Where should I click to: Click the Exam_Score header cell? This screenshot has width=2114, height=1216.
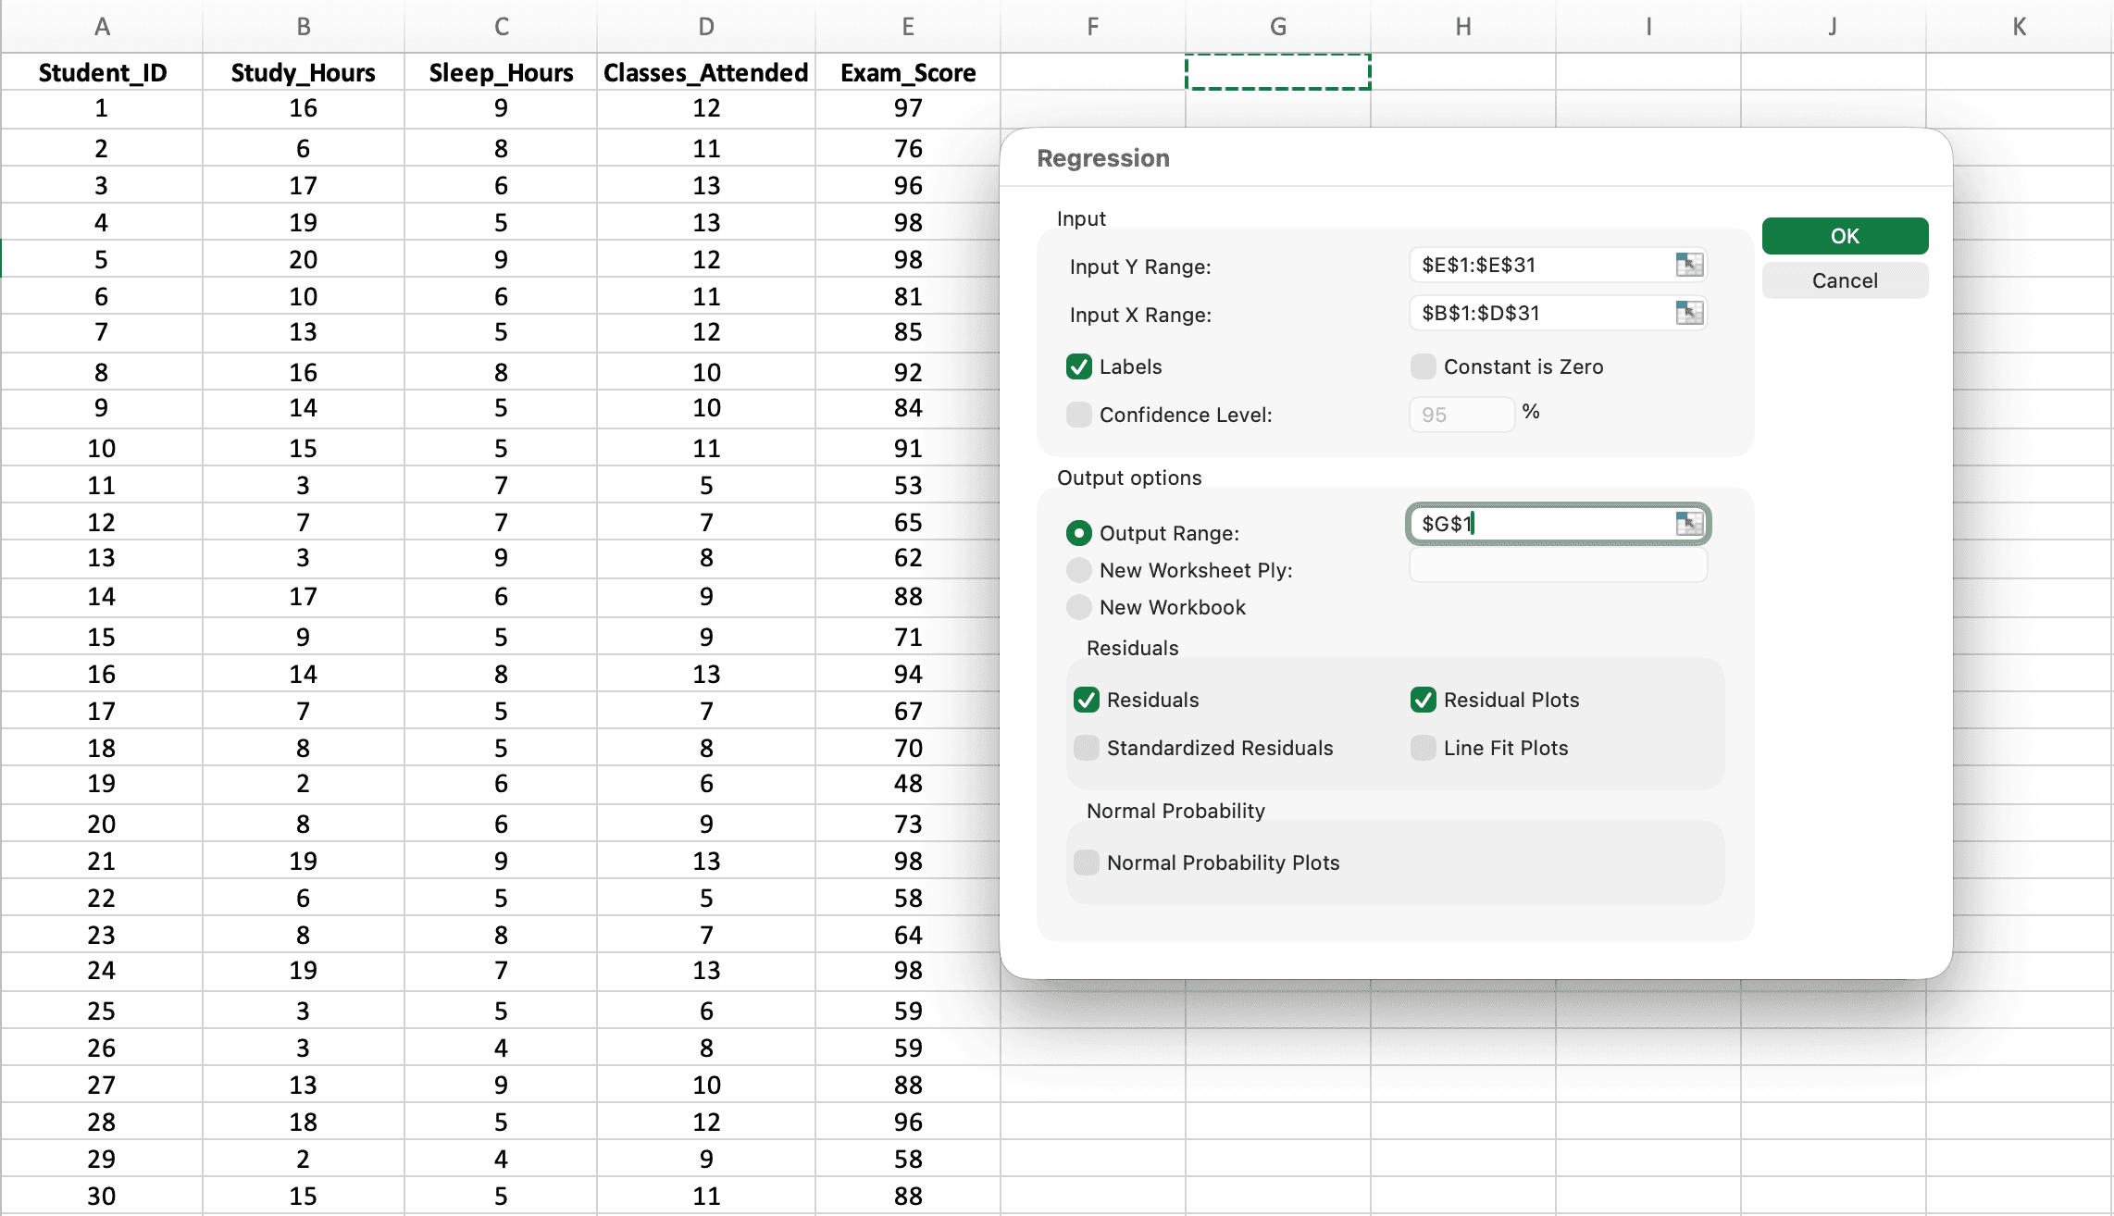click(x=907, y=72)
